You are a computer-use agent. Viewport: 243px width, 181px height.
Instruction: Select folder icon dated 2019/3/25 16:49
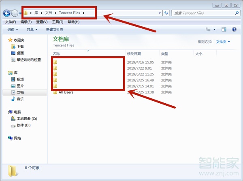coord(55,80)
